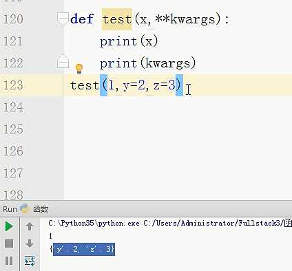Click line number 123 in gutter
Viewport: 292px width, 271px height.
[x=13, y=85]
